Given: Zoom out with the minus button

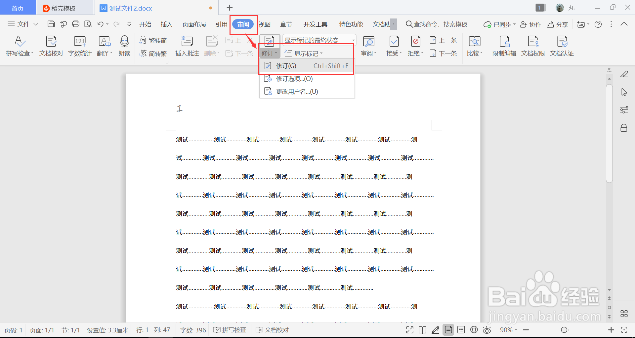Looking at the screenshot, I should (526, 330).
